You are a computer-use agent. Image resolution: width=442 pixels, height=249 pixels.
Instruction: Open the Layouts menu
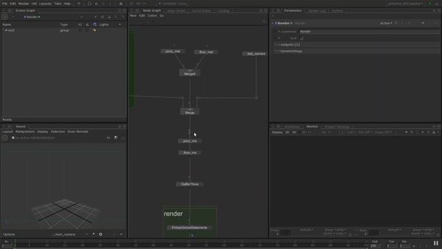tap(45, 3)
